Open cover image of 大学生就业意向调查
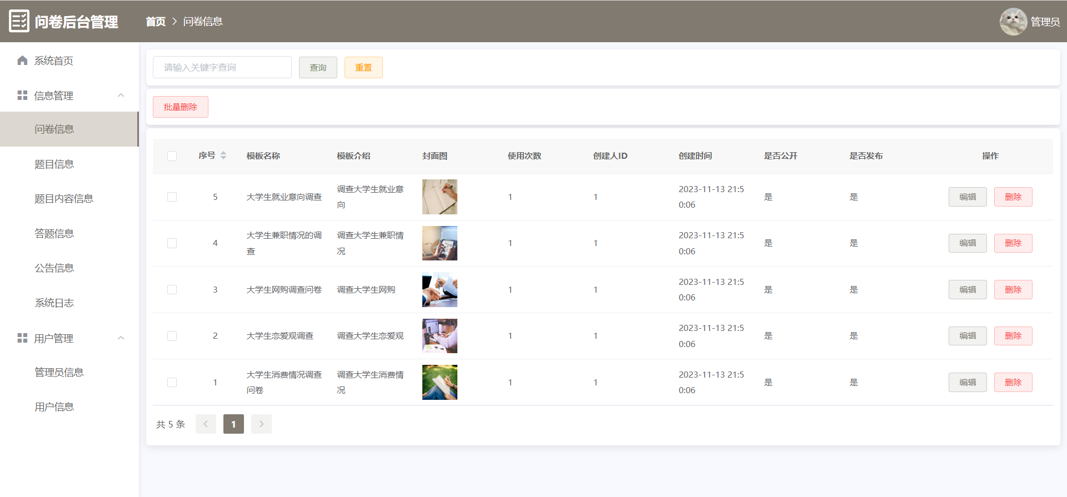The height and width of the screenshot is (497, 1067). [440, 197]
